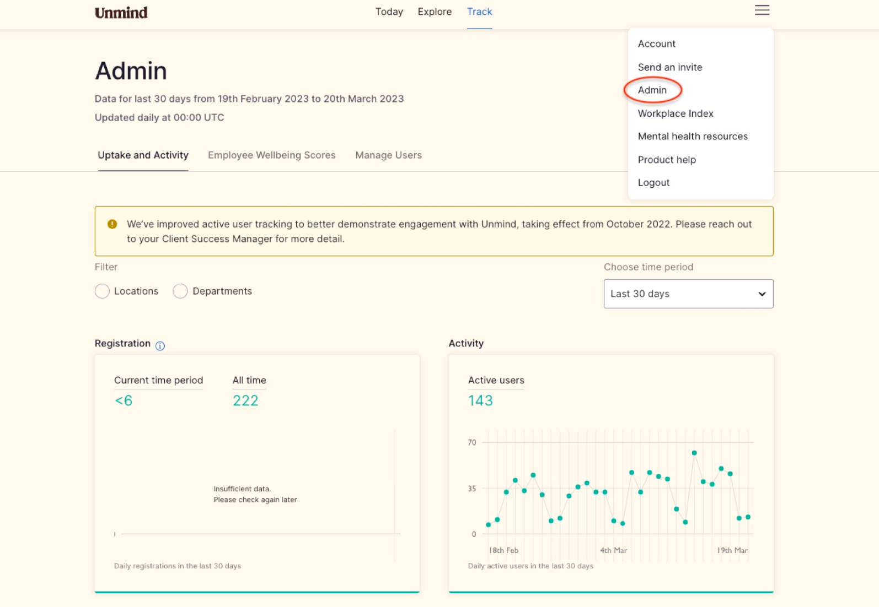Open Product help from the menu

pyautogui.click(x=667, y=160)
